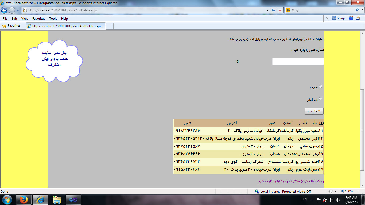This screenshot has width=365, height=205.
Task: Open the Action Center flag icon
Action: point(319,200)
